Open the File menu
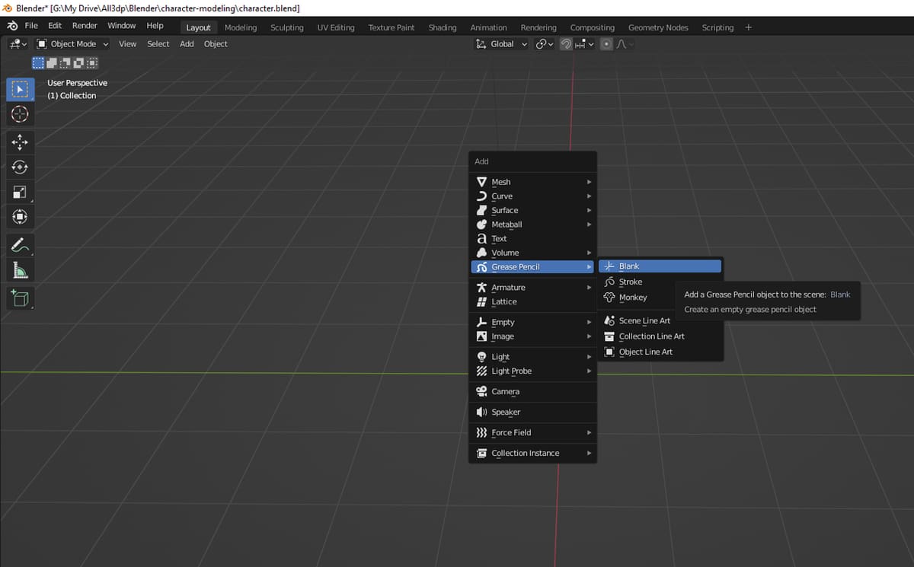Image resolution: width=914 pixels, height=567 pixels. 31,26
